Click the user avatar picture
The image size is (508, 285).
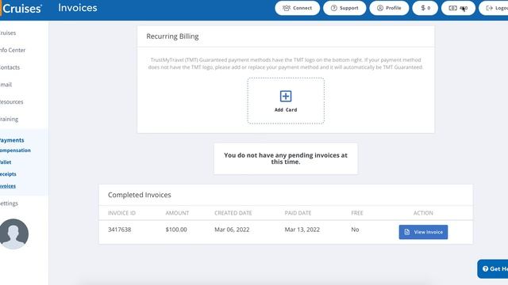pos(13,234)
